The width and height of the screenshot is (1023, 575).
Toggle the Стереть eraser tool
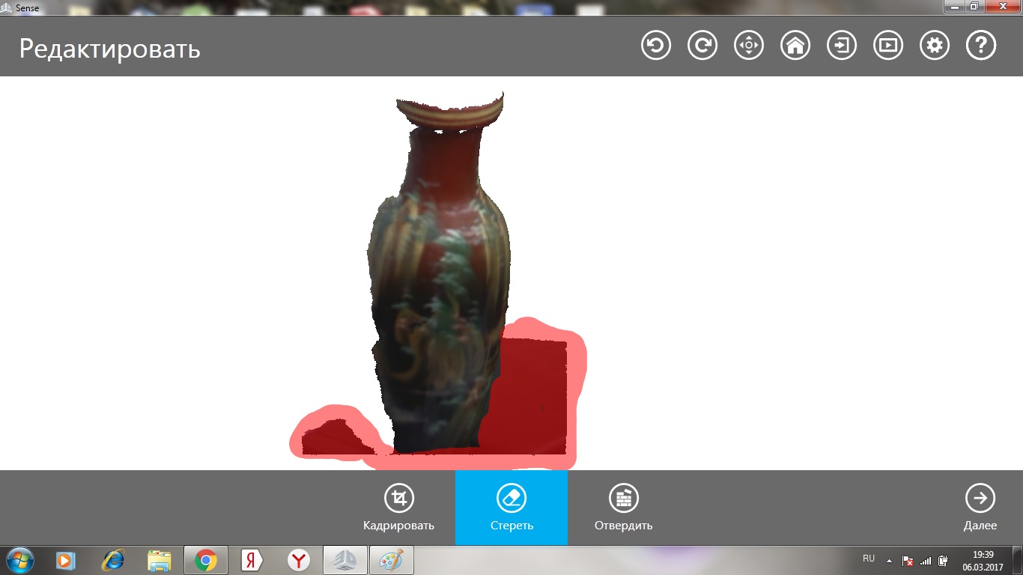pyautogui.click(x=511, y=508)
